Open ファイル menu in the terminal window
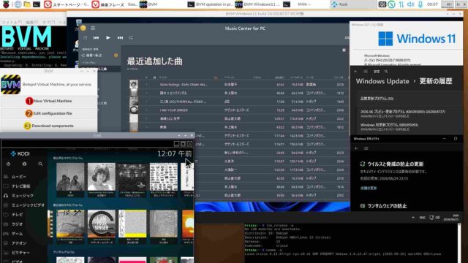This screenshot has width=468, height=263. point(12,23)
